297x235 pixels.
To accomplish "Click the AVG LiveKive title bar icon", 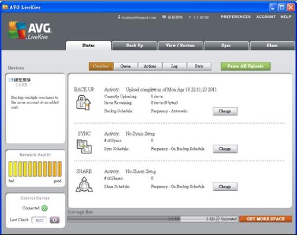I will tap(5, 7).
